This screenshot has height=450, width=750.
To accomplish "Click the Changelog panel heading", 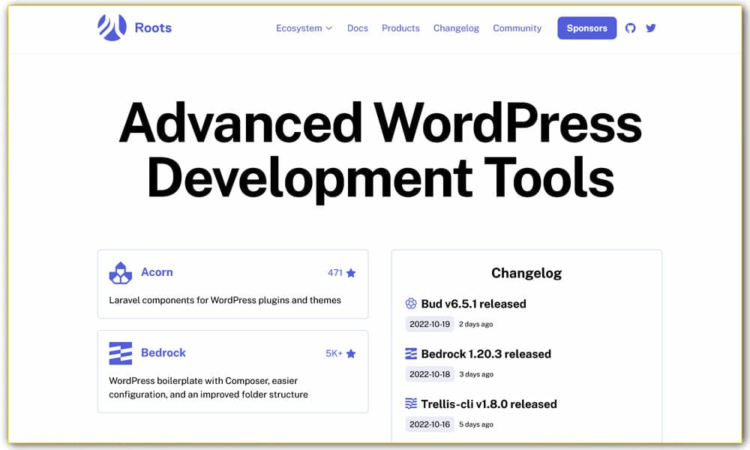I will (526, 273).
